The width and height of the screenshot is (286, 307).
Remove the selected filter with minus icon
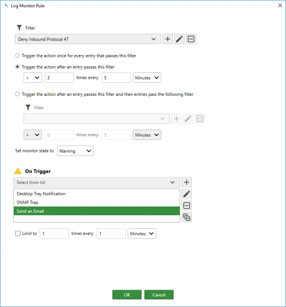191,39
